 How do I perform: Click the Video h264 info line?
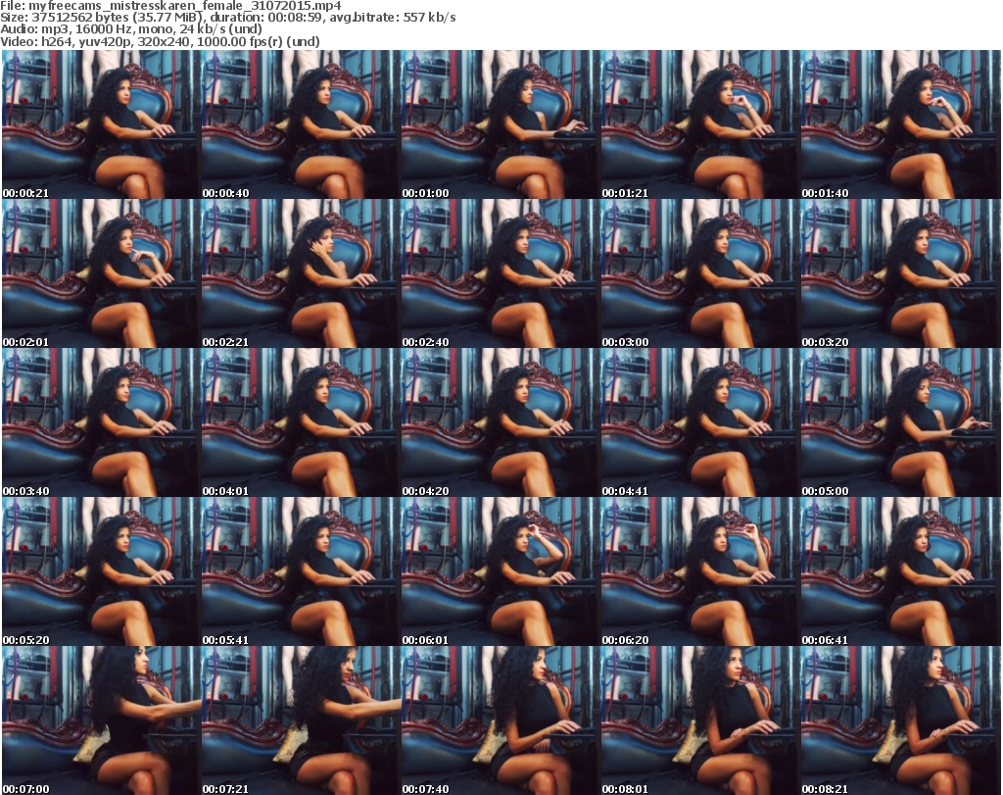click(x=160, y=41)
